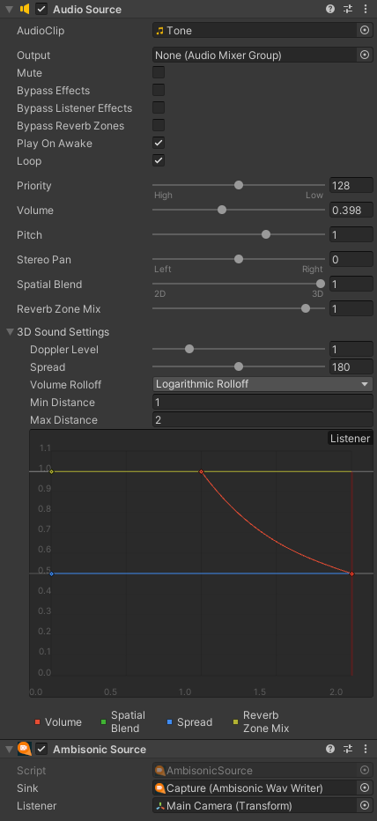Open Audio Source three-dot context menu
The height and width of the screenshot is (821, 377).
pyautogui.click(x=366, y=9)
